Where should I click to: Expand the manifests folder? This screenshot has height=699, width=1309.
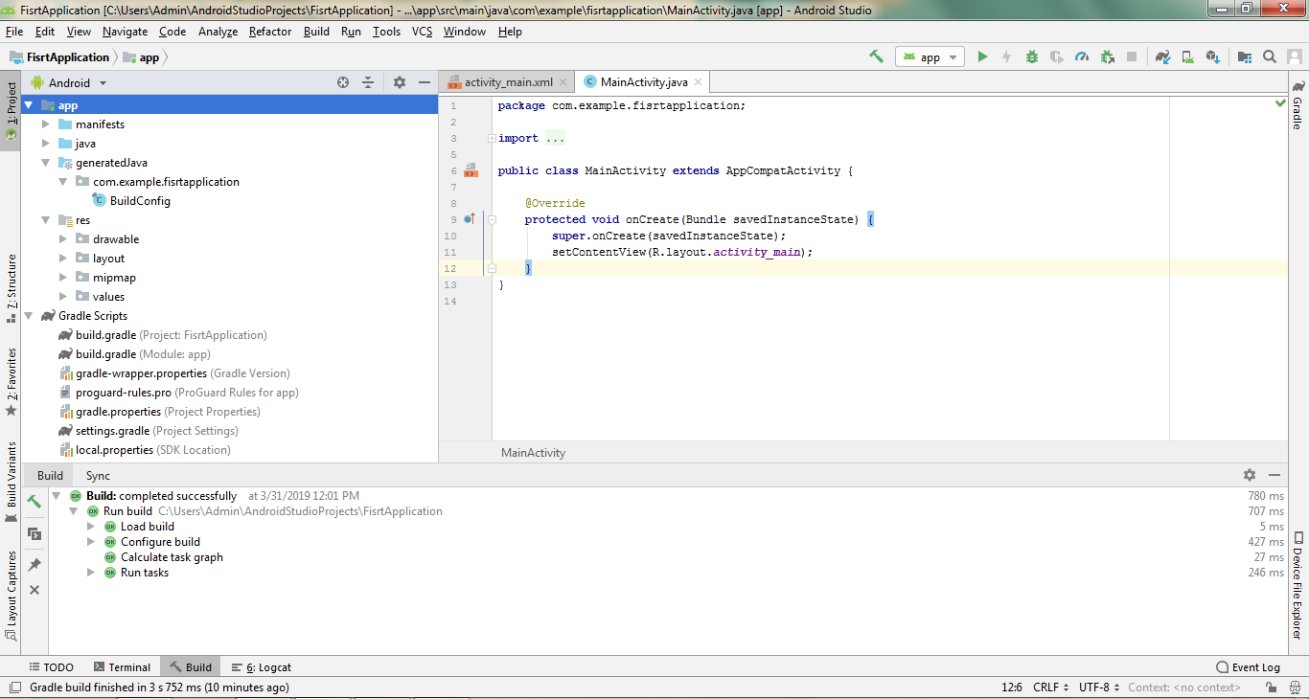tap(45, 124)
